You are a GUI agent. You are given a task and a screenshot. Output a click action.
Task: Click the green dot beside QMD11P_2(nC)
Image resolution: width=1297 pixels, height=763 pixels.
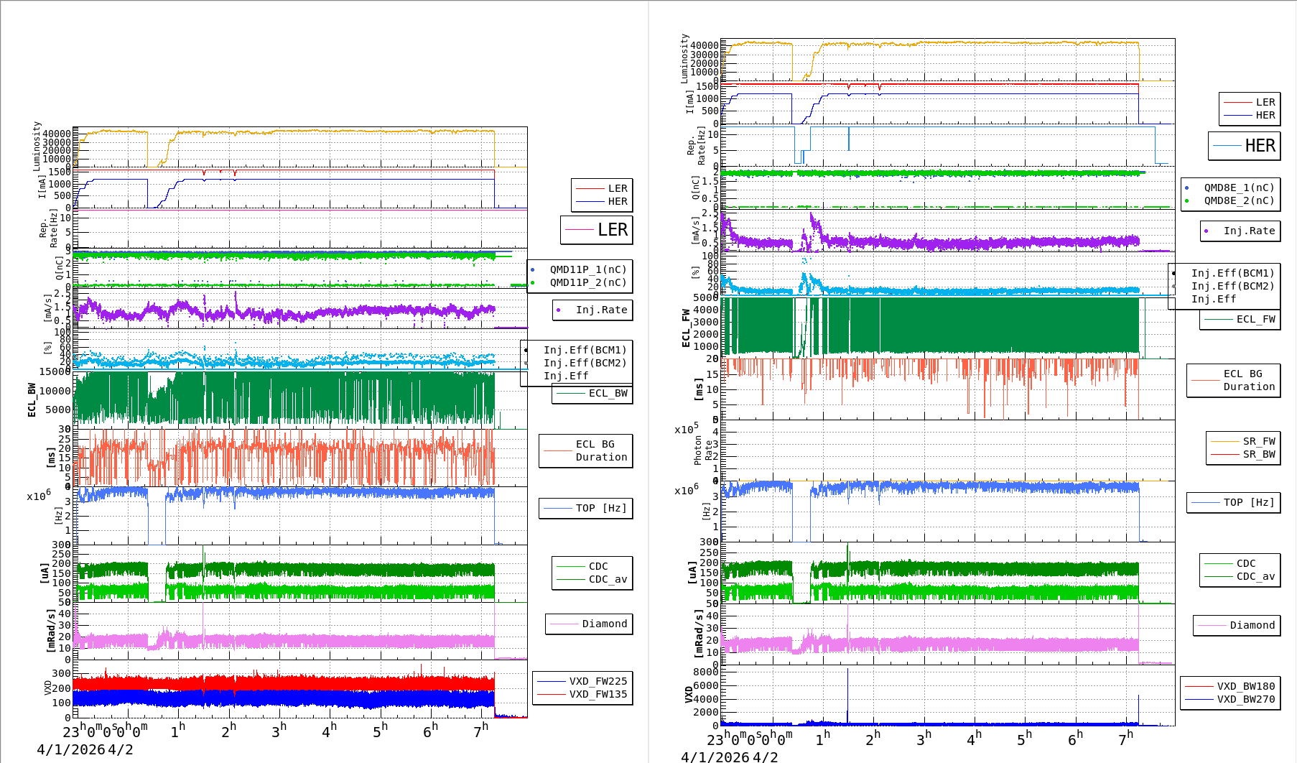tap(532, 282)
